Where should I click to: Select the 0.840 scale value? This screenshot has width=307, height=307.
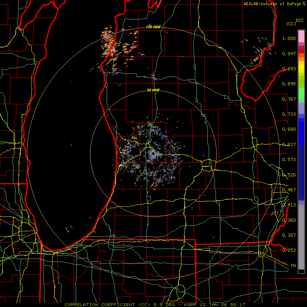pos(289,84)
